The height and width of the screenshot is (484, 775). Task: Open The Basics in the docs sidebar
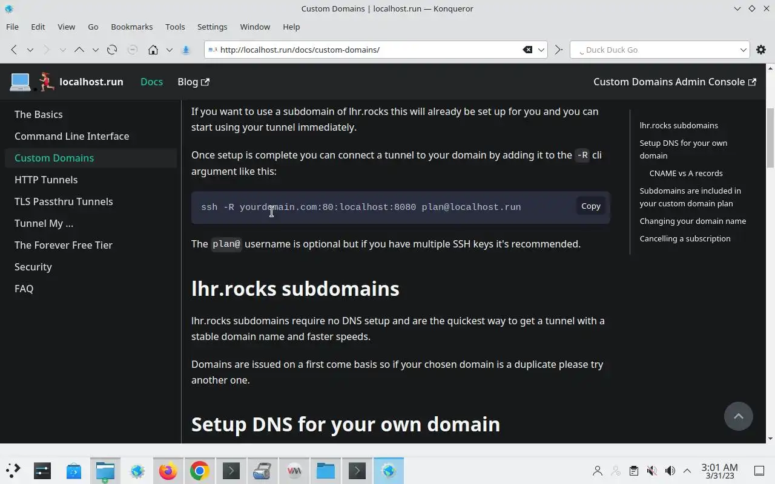[x=91, y=114]
